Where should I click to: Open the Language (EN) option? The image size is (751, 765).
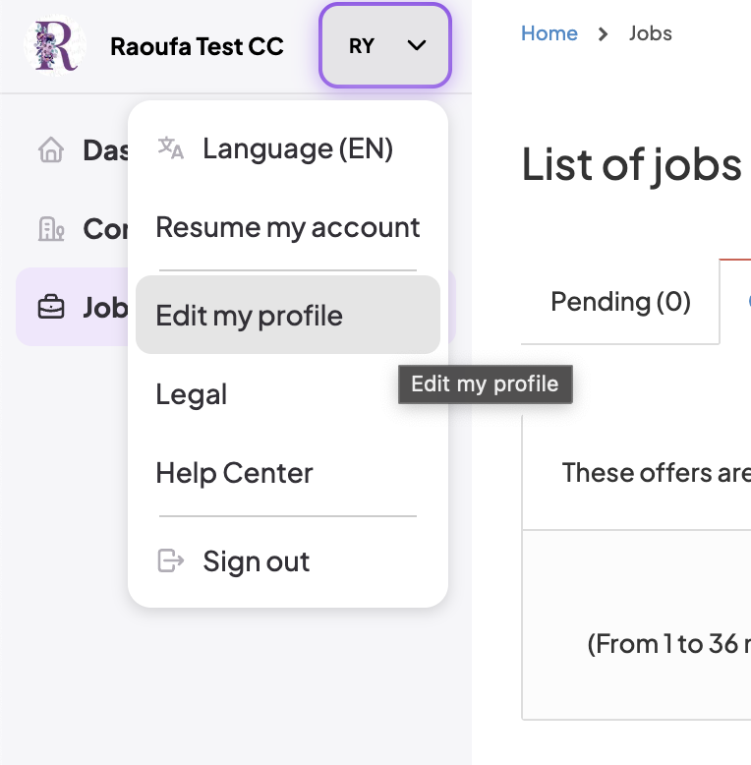pyautogui.click(x=297, y=148)
